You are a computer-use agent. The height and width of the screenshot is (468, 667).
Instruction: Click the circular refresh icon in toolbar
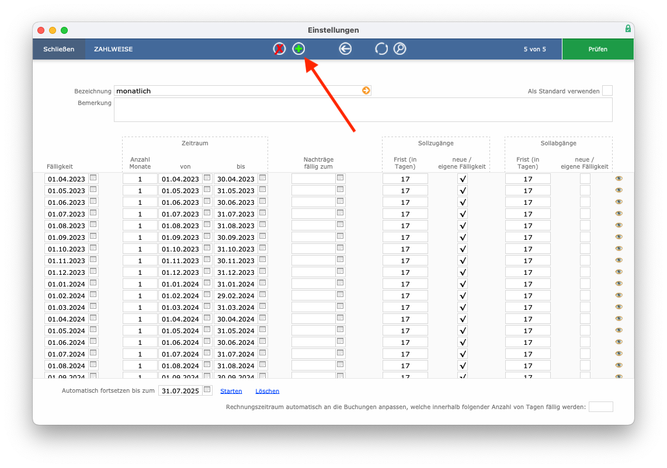tap(381, 49)
